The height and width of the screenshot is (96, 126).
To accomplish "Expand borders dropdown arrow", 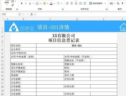I will (x=40, y=4).
